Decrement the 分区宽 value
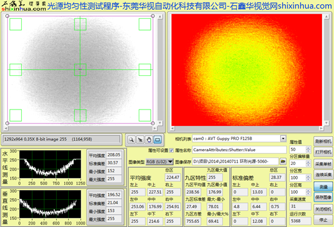The image size is (334, 227). coord(308,179)
